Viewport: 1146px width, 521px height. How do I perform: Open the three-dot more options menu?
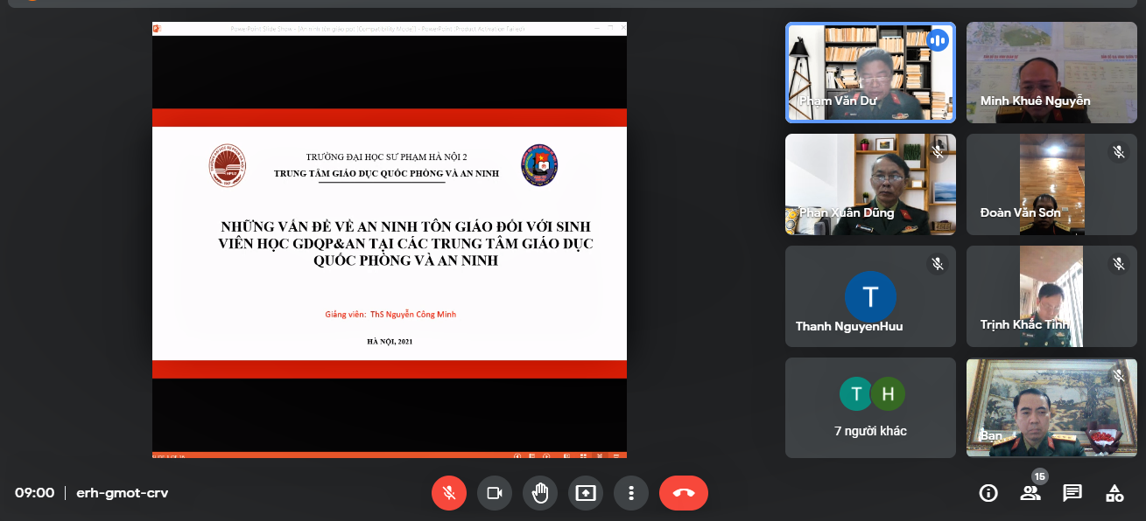(631, 493)
